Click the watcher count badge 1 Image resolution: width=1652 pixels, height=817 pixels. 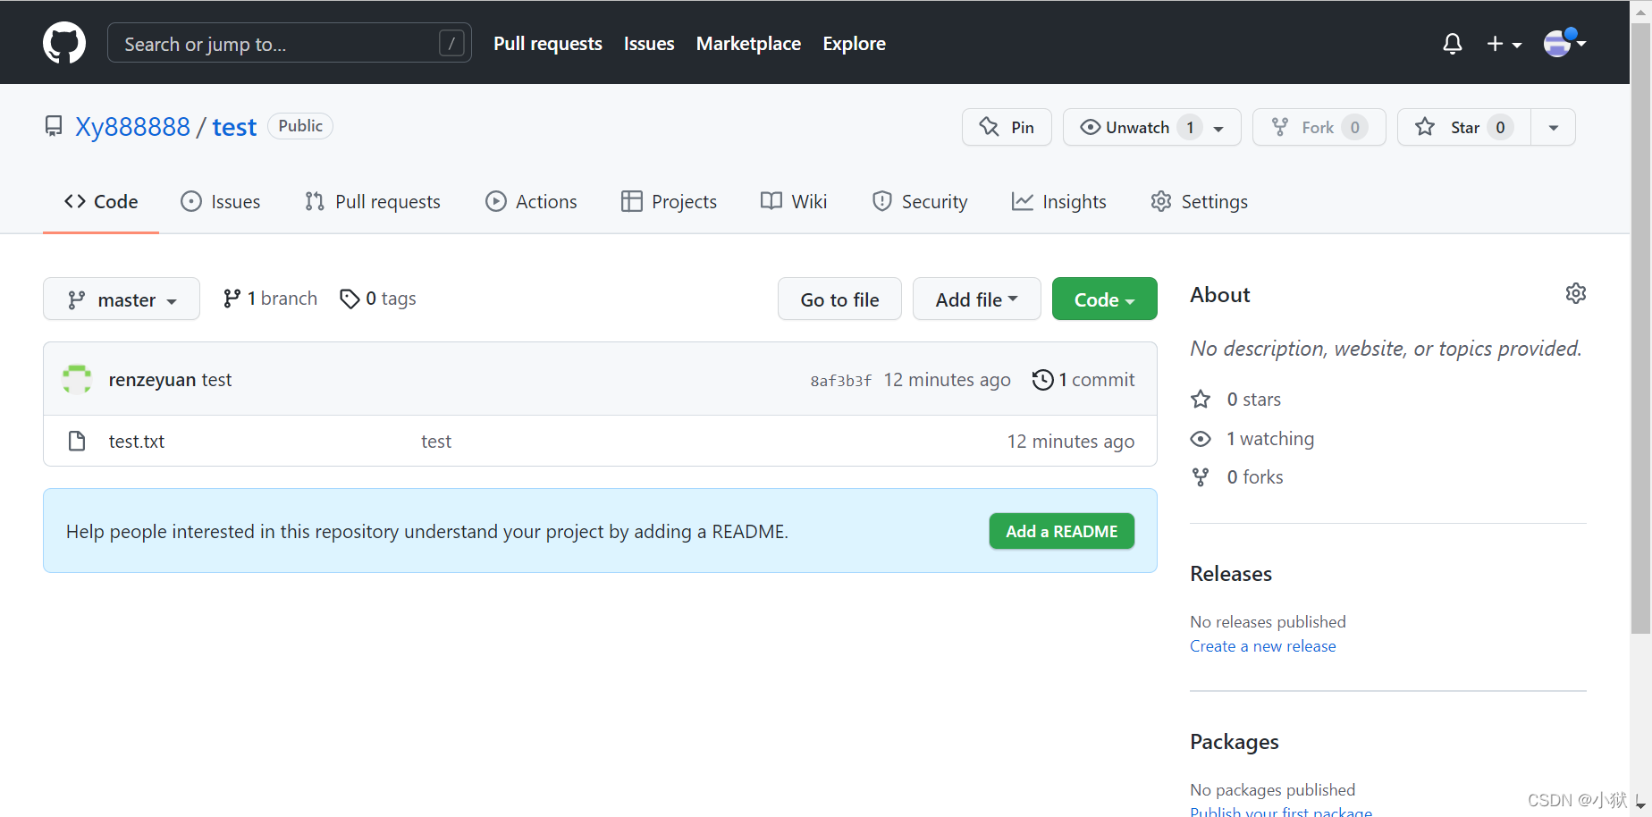pyautogui.click(x=1190, y=127)
